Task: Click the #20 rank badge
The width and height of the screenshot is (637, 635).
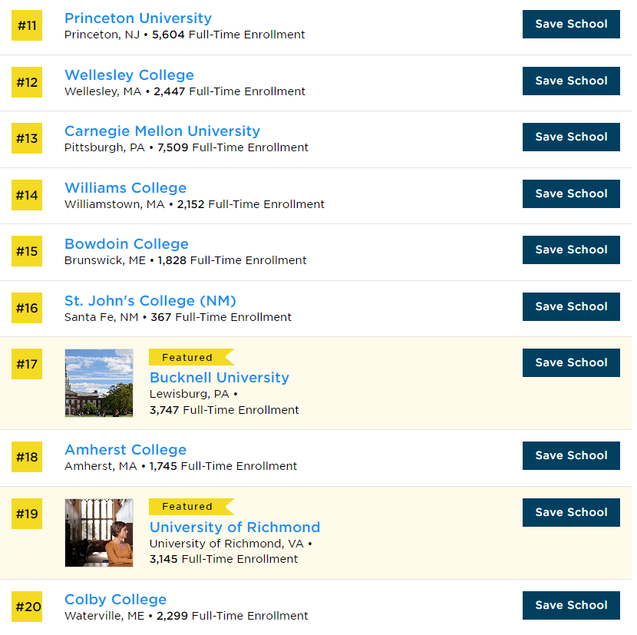Action: click(27, 607)
